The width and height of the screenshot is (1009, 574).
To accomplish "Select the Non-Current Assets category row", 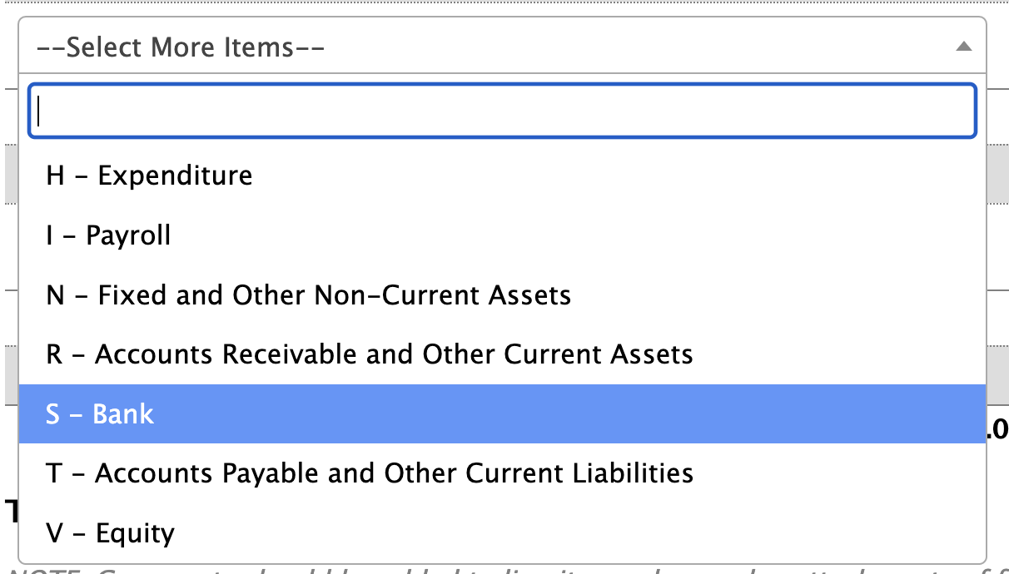I will tap(502, 295).
